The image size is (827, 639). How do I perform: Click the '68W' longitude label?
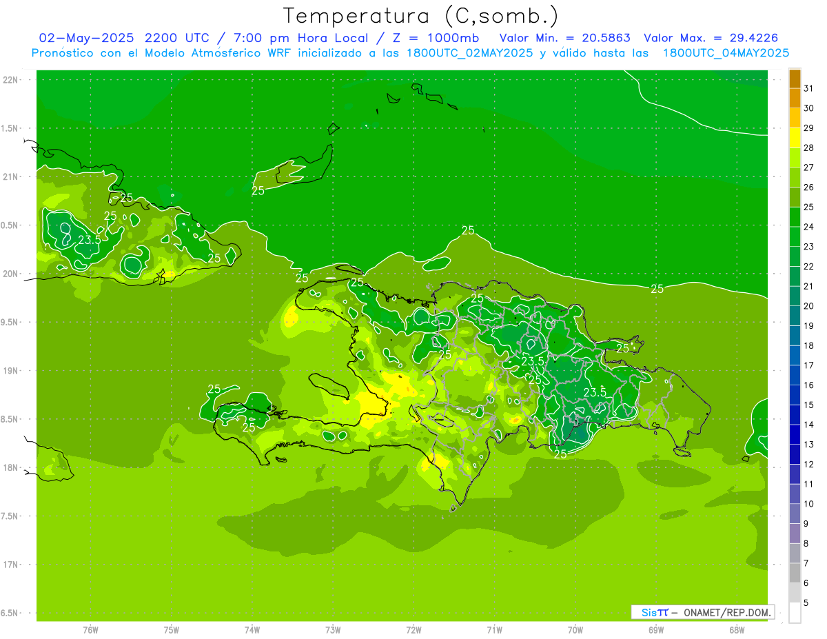tap(737, 629)
